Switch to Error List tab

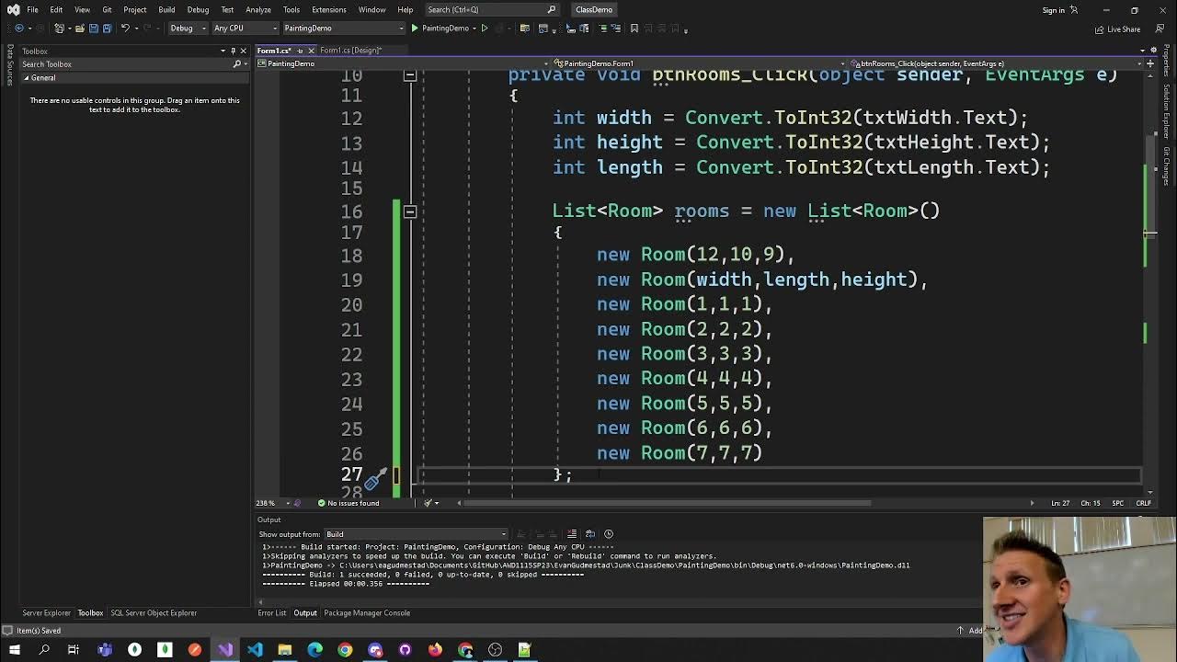(x=272, y=613)
